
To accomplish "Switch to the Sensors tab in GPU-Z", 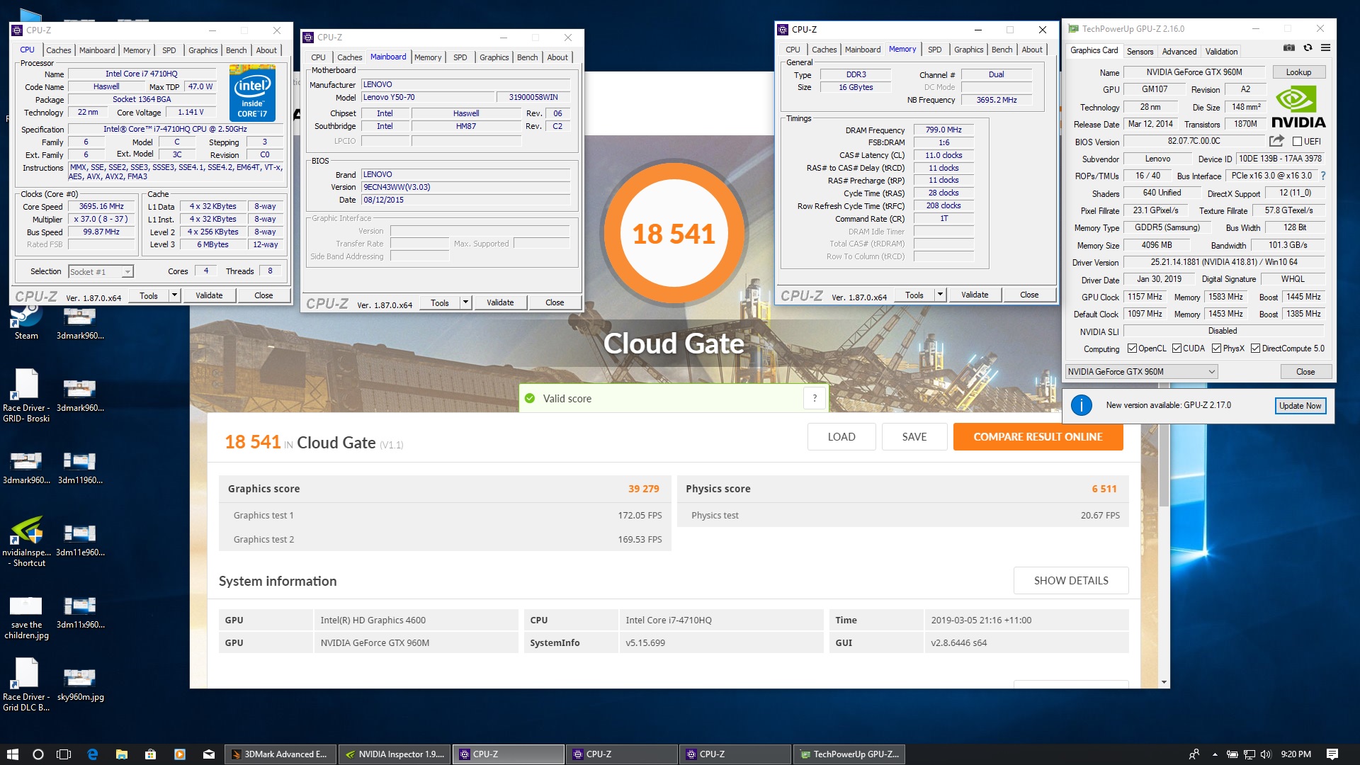I will coord(1140,52).
